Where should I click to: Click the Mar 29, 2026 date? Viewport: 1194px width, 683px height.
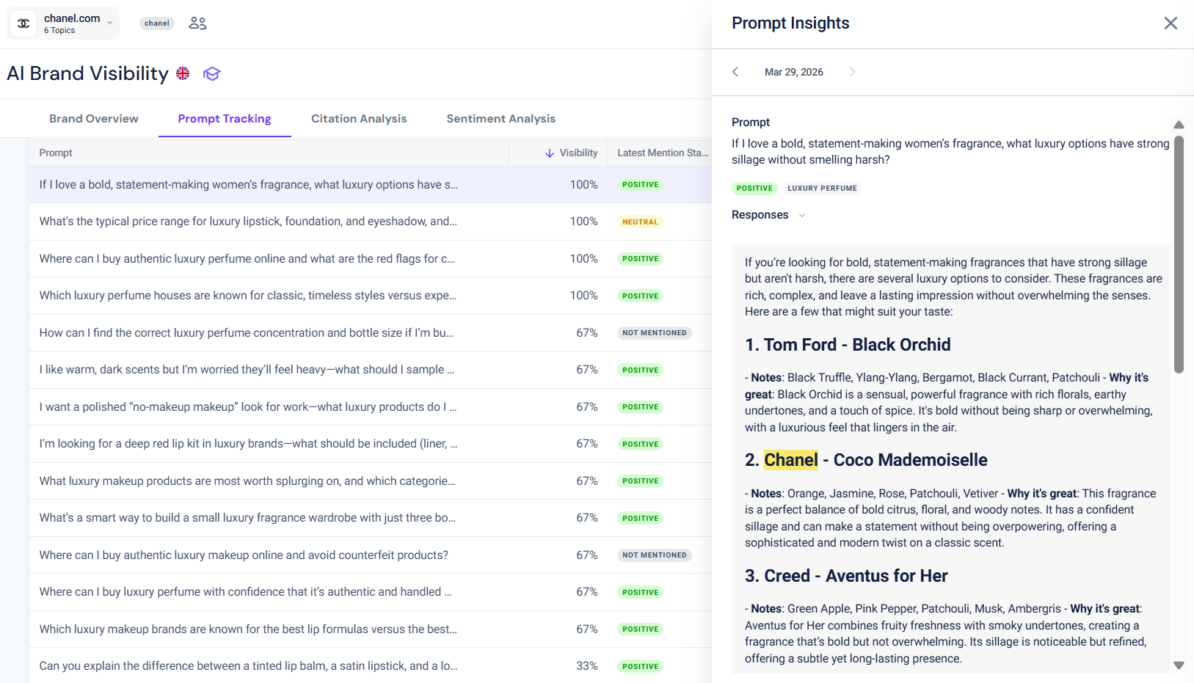(794, 72)
